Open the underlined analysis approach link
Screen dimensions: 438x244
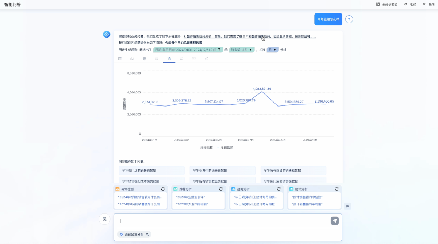point(250,37)
